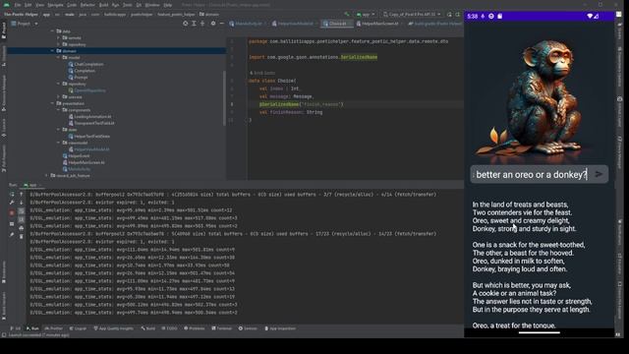Open the Logcat tool window

78,328
